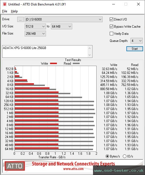Click the 1.02 GB/s read value
Viewport: 145px width, 175px height.
pos(132,89)
